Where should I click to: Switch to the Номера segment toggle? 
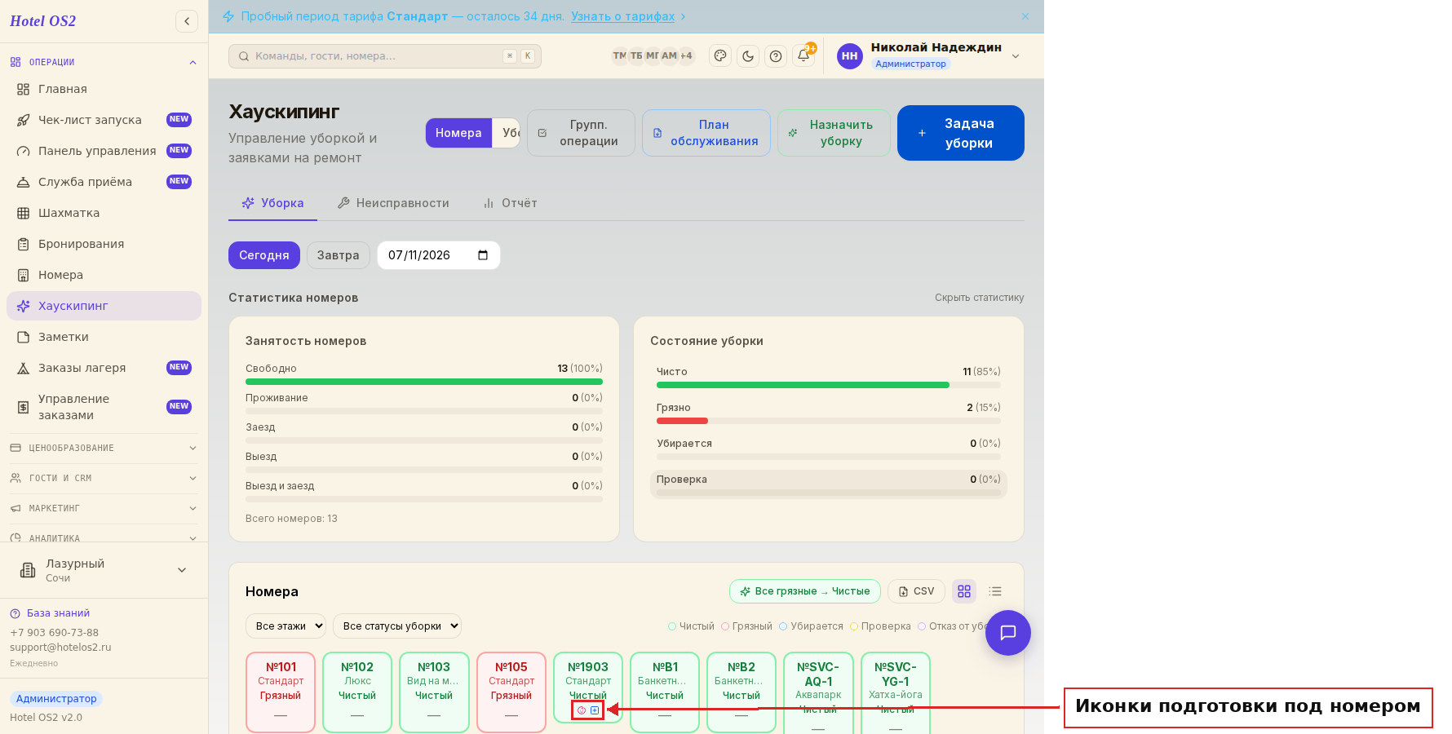point(458,133)
